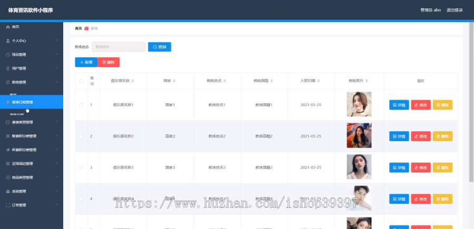
Task: Click the 教练姓名 search input field
Action: click(x=119, y=47)
